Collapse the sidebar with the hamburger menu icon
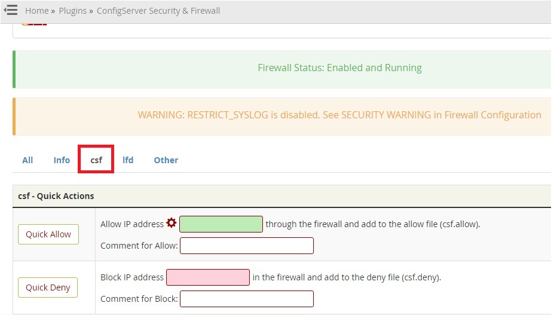Screen dimensions: 554x315 [x=11, y=10]
